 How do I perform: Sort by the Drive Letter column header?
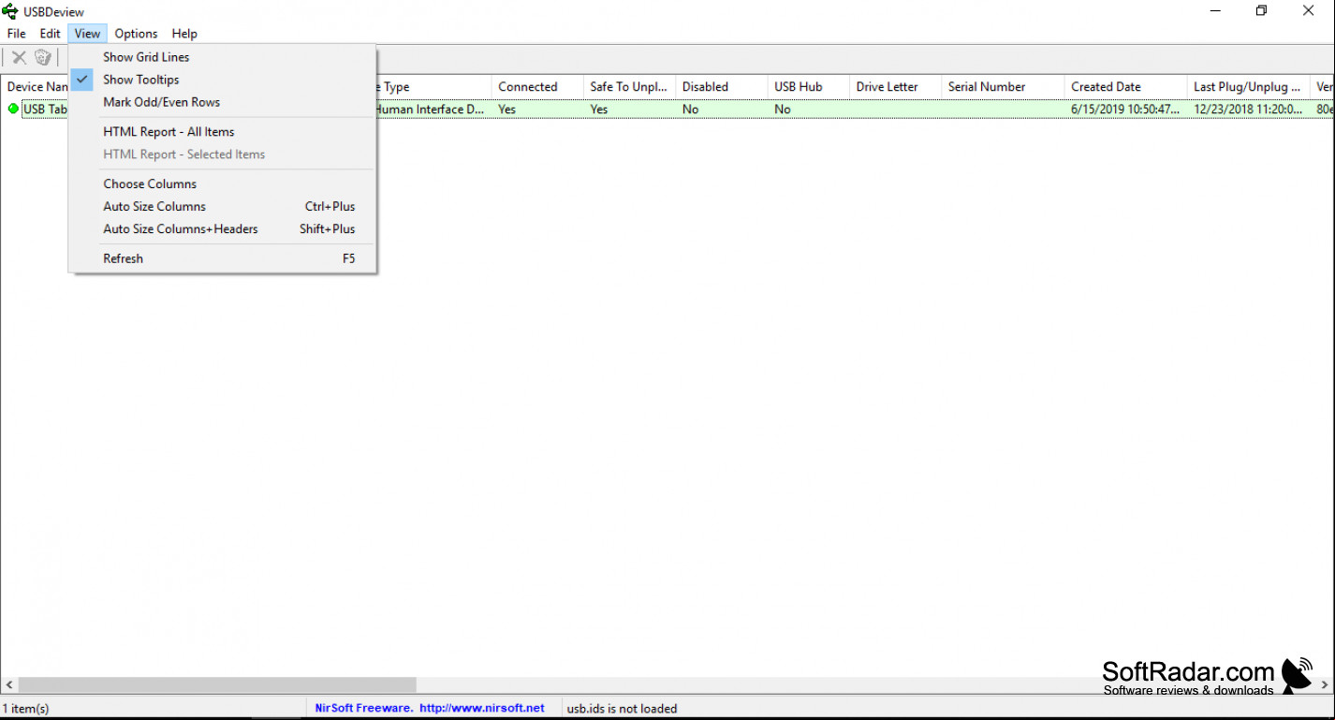pyautogui.click(x=895, y=87)
